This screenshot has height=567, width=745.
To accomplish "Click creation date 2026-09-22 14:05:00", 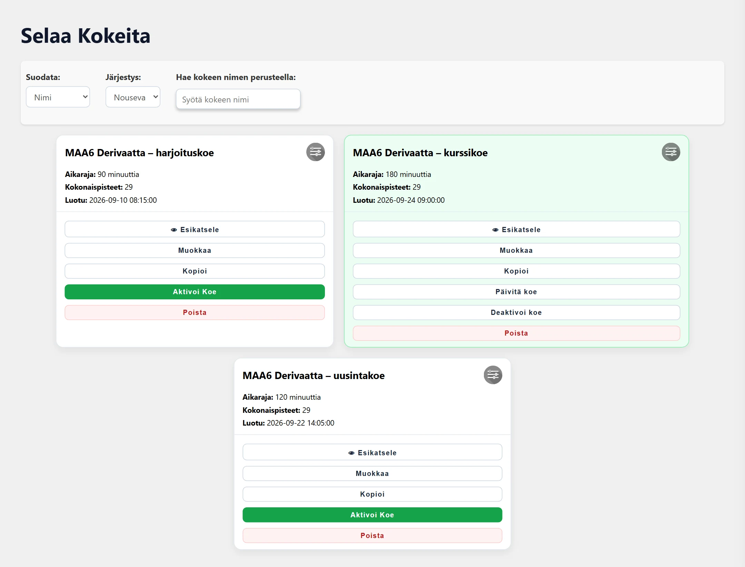I will pyautogui.click(x=300, y=423).
